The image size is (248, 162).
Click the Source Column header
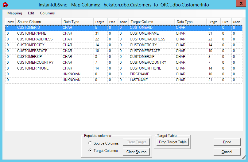point(39,22)
